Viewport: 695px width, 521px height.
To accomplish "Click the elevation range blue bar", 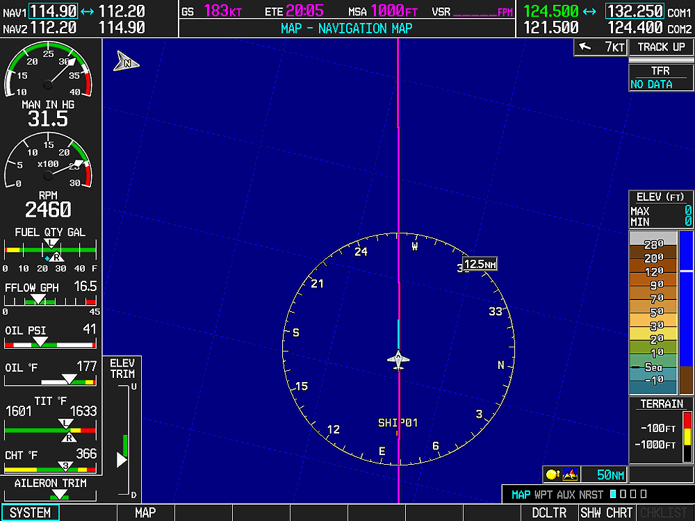I will (686, 298).
